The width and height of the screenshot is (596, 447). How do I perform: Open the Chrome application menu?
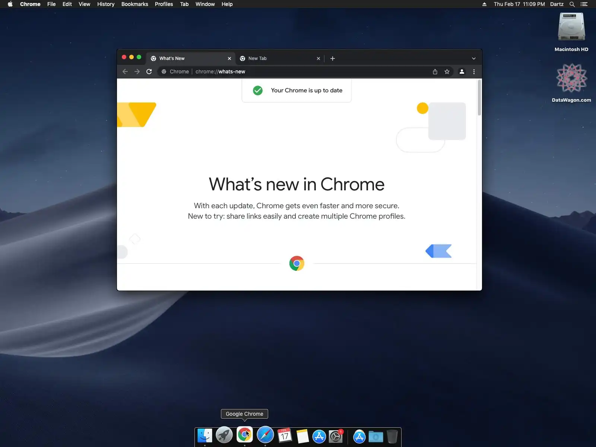point(30,4)
